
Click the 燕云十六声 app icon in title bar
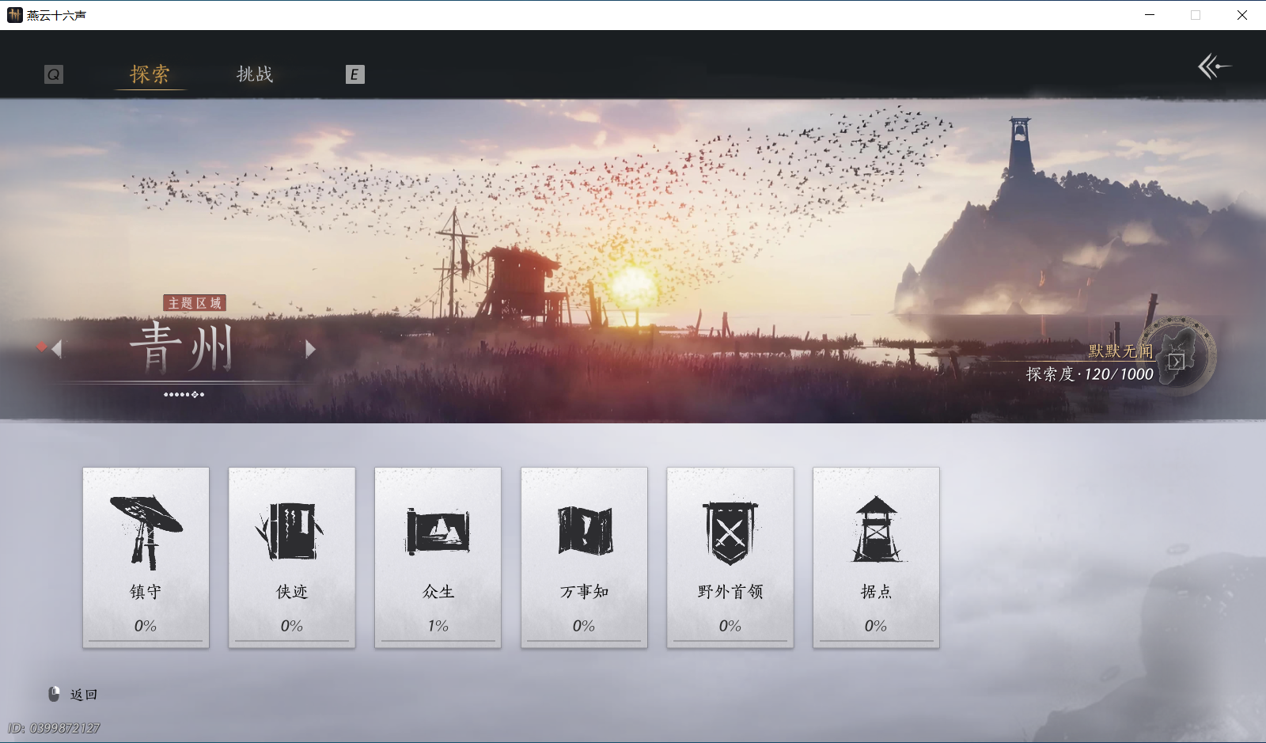pyautogui.click(x=14, y=15)
